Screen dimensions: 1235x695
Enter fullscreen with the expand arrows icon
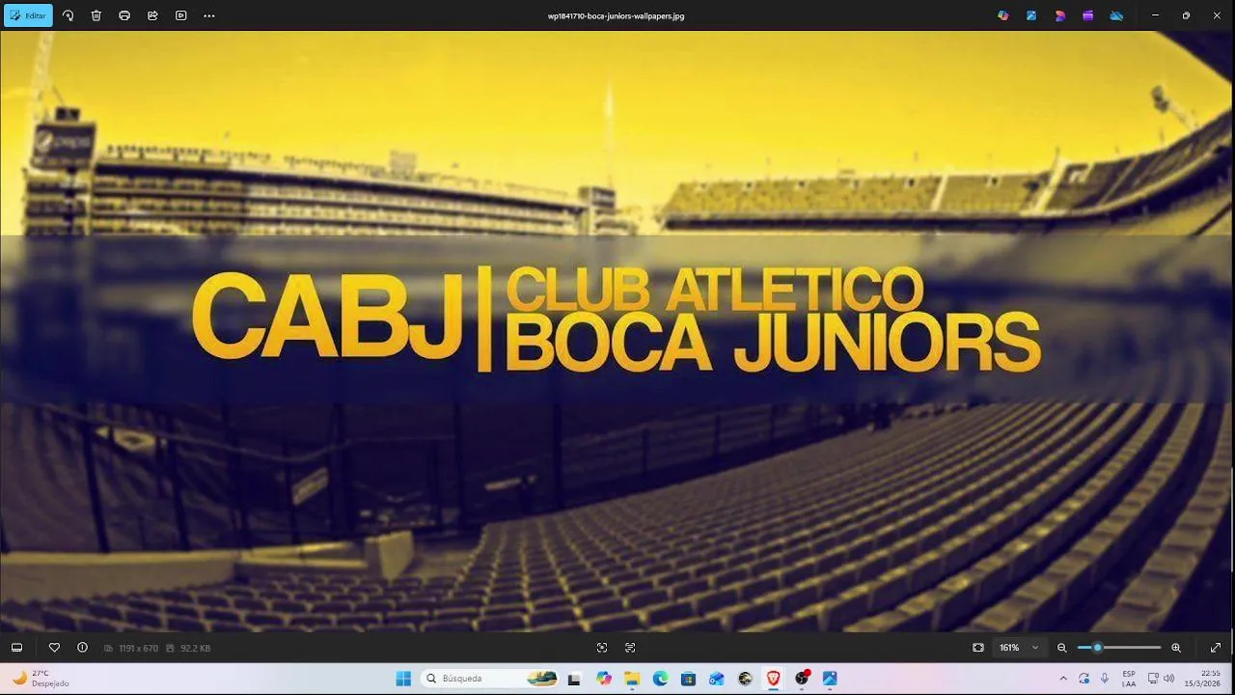(x=1216, y=648)
